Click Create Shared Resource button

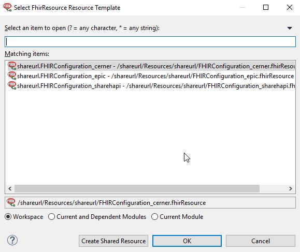[113, 241]
